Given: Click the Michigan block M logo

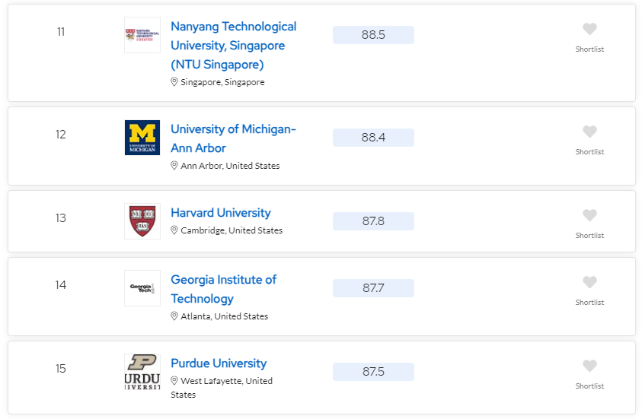Looking at the screenshot, I should 142,138.
